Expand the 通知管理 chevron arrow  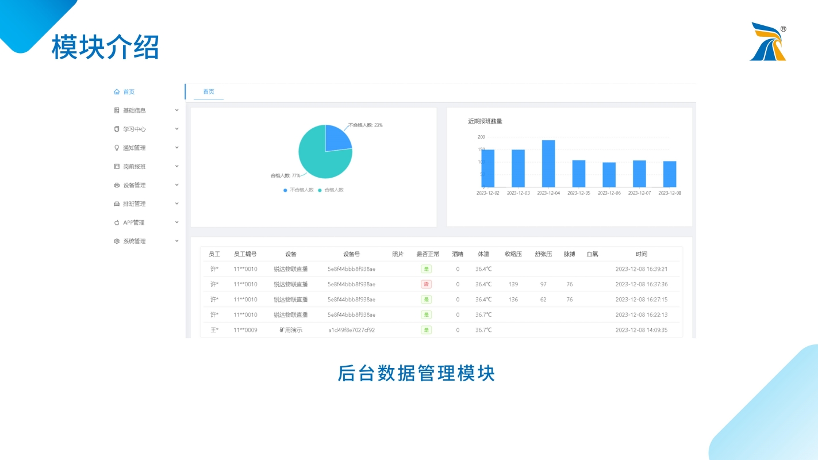click(x=176, y=148)
